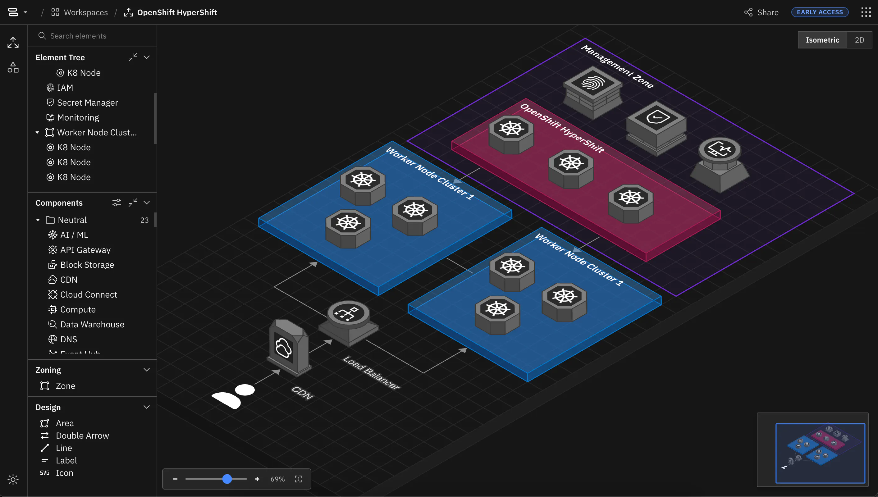Select the diagram export icon in left rail
The image size is (878, 497).
point(13,42)
